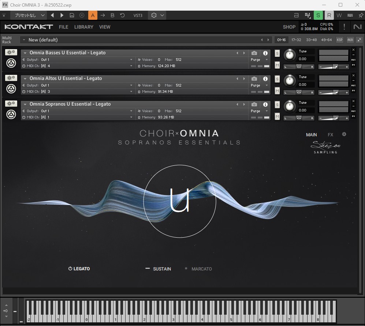Save the plugin preset with floppy icon

coord(72,15)
